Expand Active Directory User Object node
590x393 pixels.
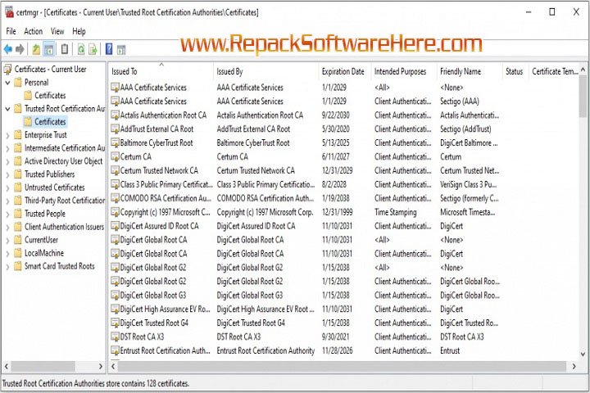pos(7,161)
